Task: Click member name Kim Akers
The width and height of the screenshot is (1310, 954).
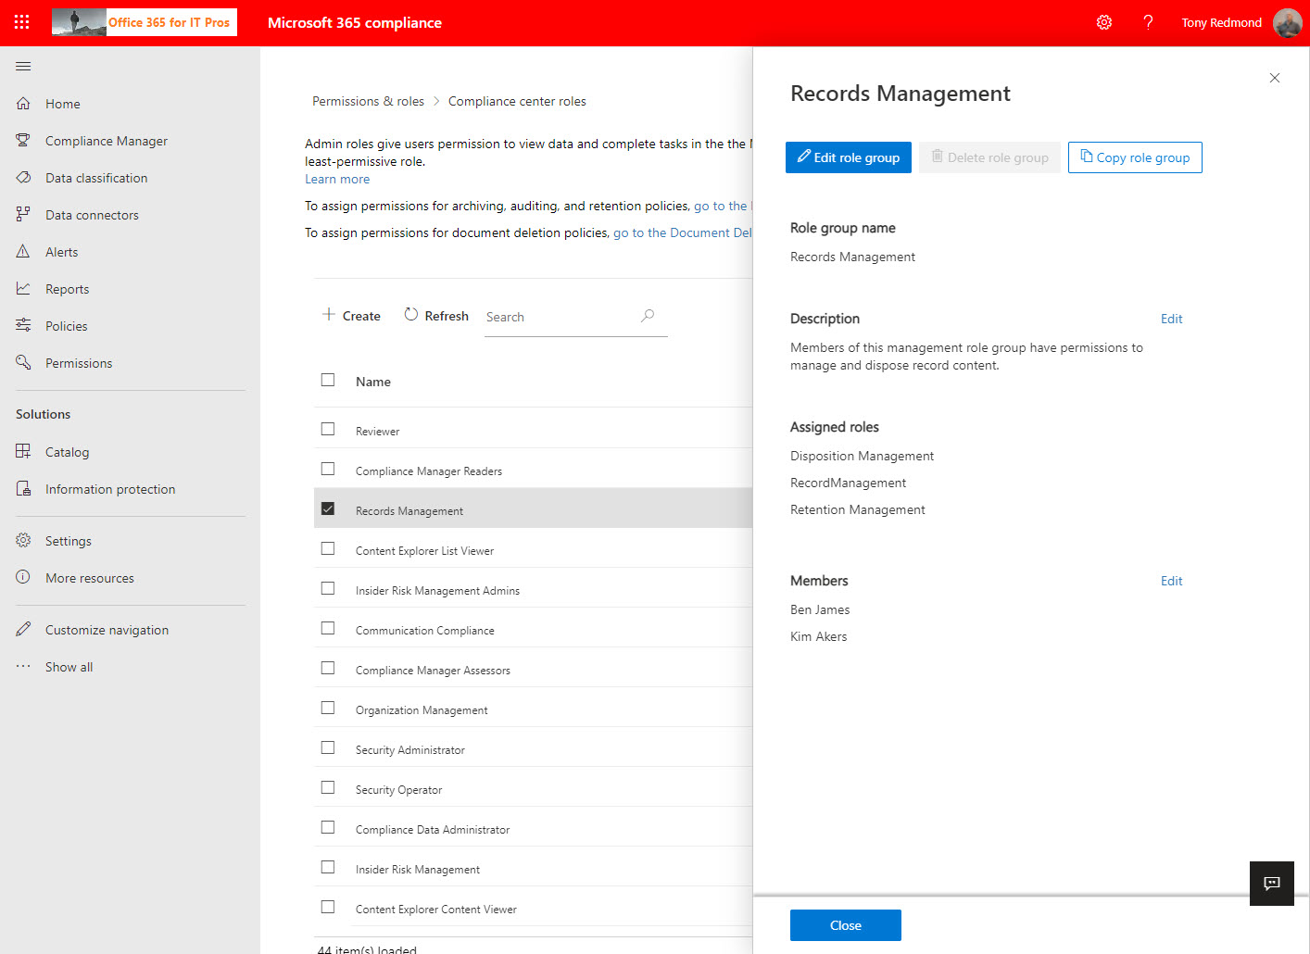Action: coord(819,636)
